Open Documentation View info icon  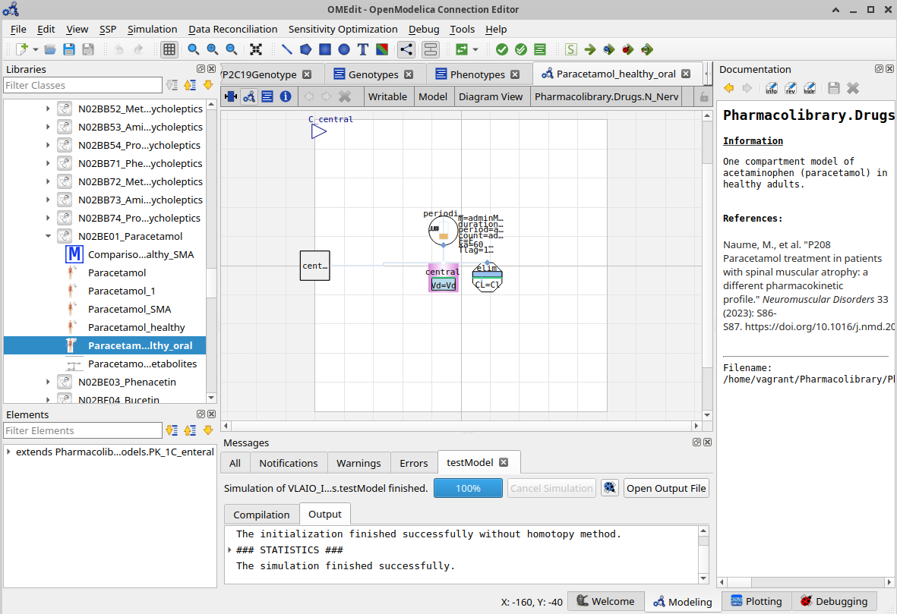tap(286, 96)
